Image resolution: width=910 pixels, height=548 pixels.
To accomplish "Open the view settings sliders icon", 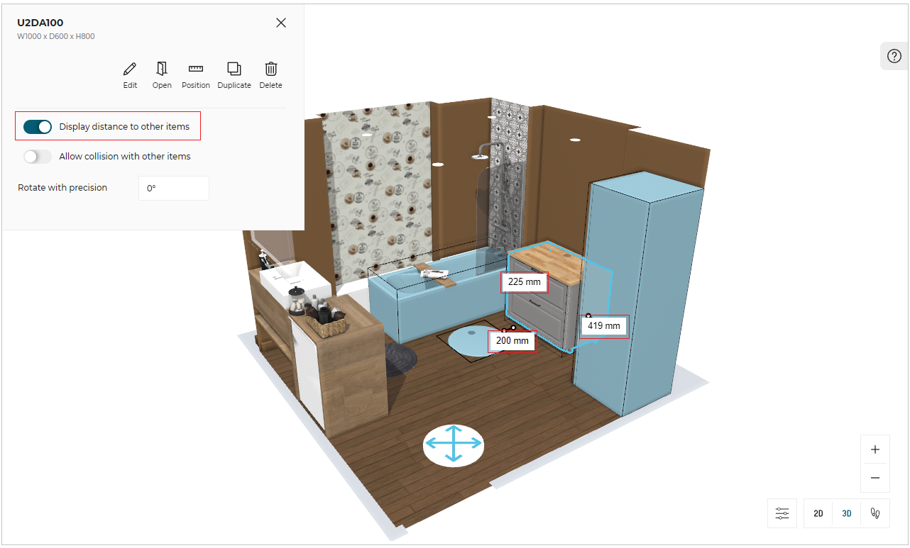I will 782,513.
